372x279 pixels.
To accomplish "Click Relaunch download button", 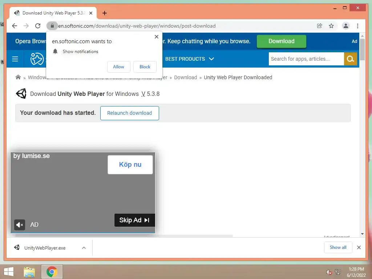I will pos(130,113).
